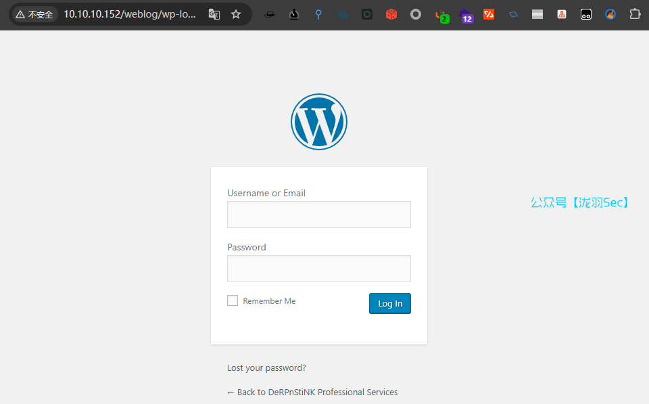Enable the Remember Me checkbox
649x404 pixels.
233,300
